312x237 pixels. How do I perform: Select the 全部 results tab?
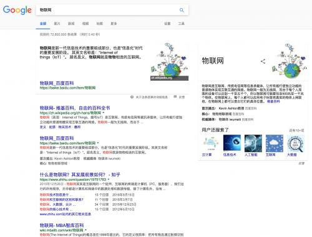(43, 24)
